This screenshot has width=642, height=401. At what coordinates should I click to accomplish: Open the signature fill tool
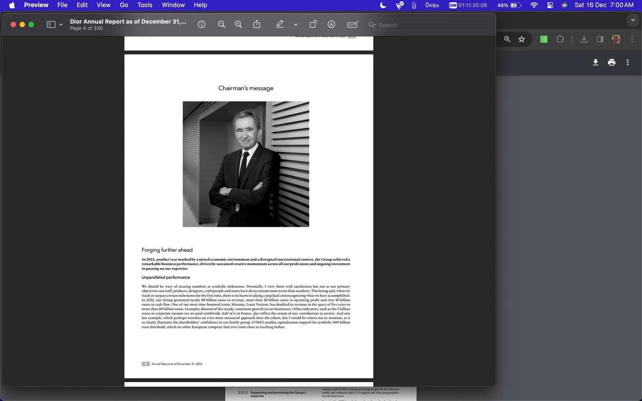[x=352, y=24]
